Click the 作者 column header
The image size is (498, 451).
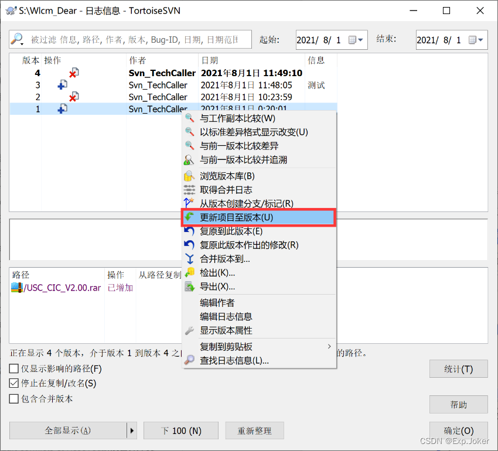pos(138,60)
